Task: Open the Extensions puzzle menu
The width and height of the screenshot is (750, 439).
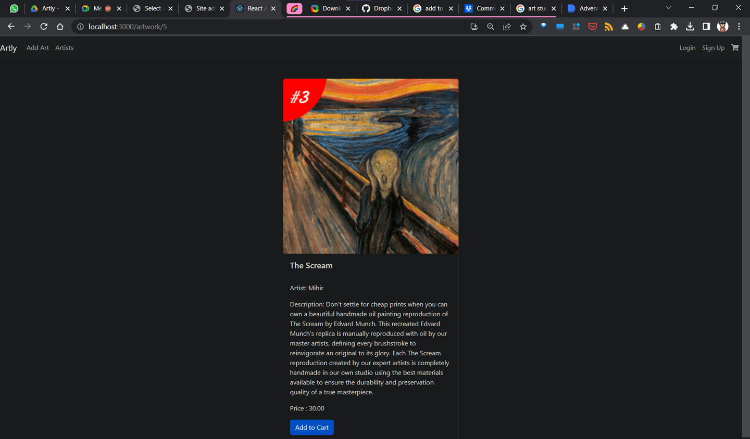Action: (674, 27)
